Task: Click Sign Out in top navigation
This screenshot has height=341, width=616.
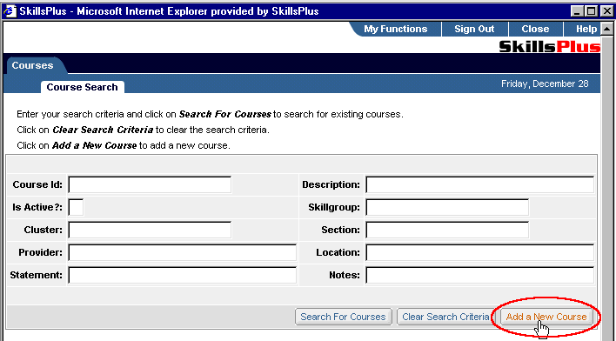Action: (474, 29)
